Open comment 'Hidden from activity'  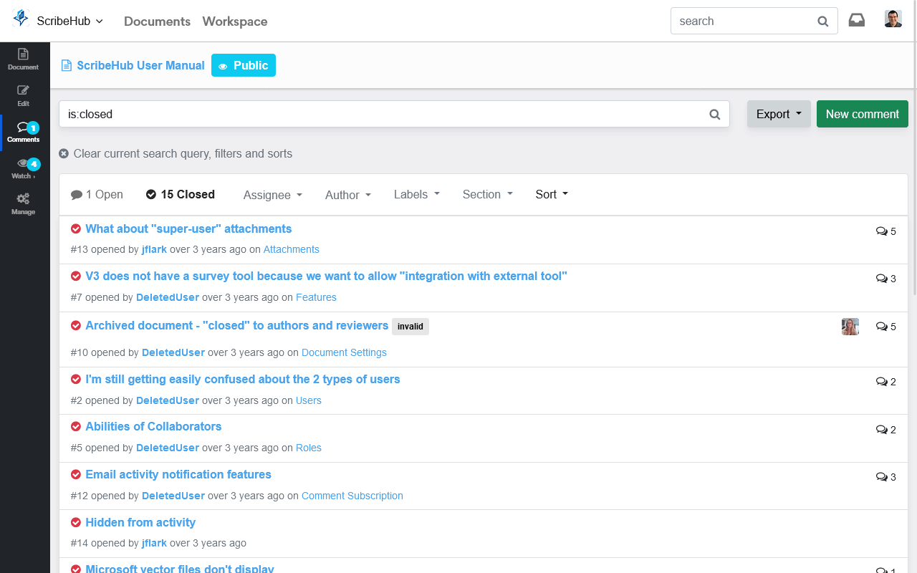click(x=140, y=522)
